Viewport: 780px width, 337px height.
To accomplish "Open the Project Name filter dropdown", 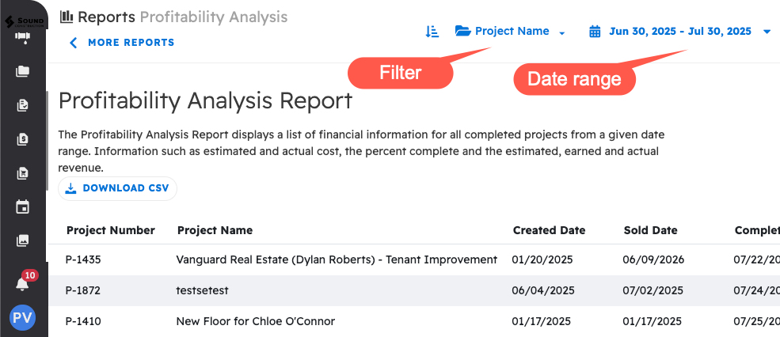I will click(511, 32).
